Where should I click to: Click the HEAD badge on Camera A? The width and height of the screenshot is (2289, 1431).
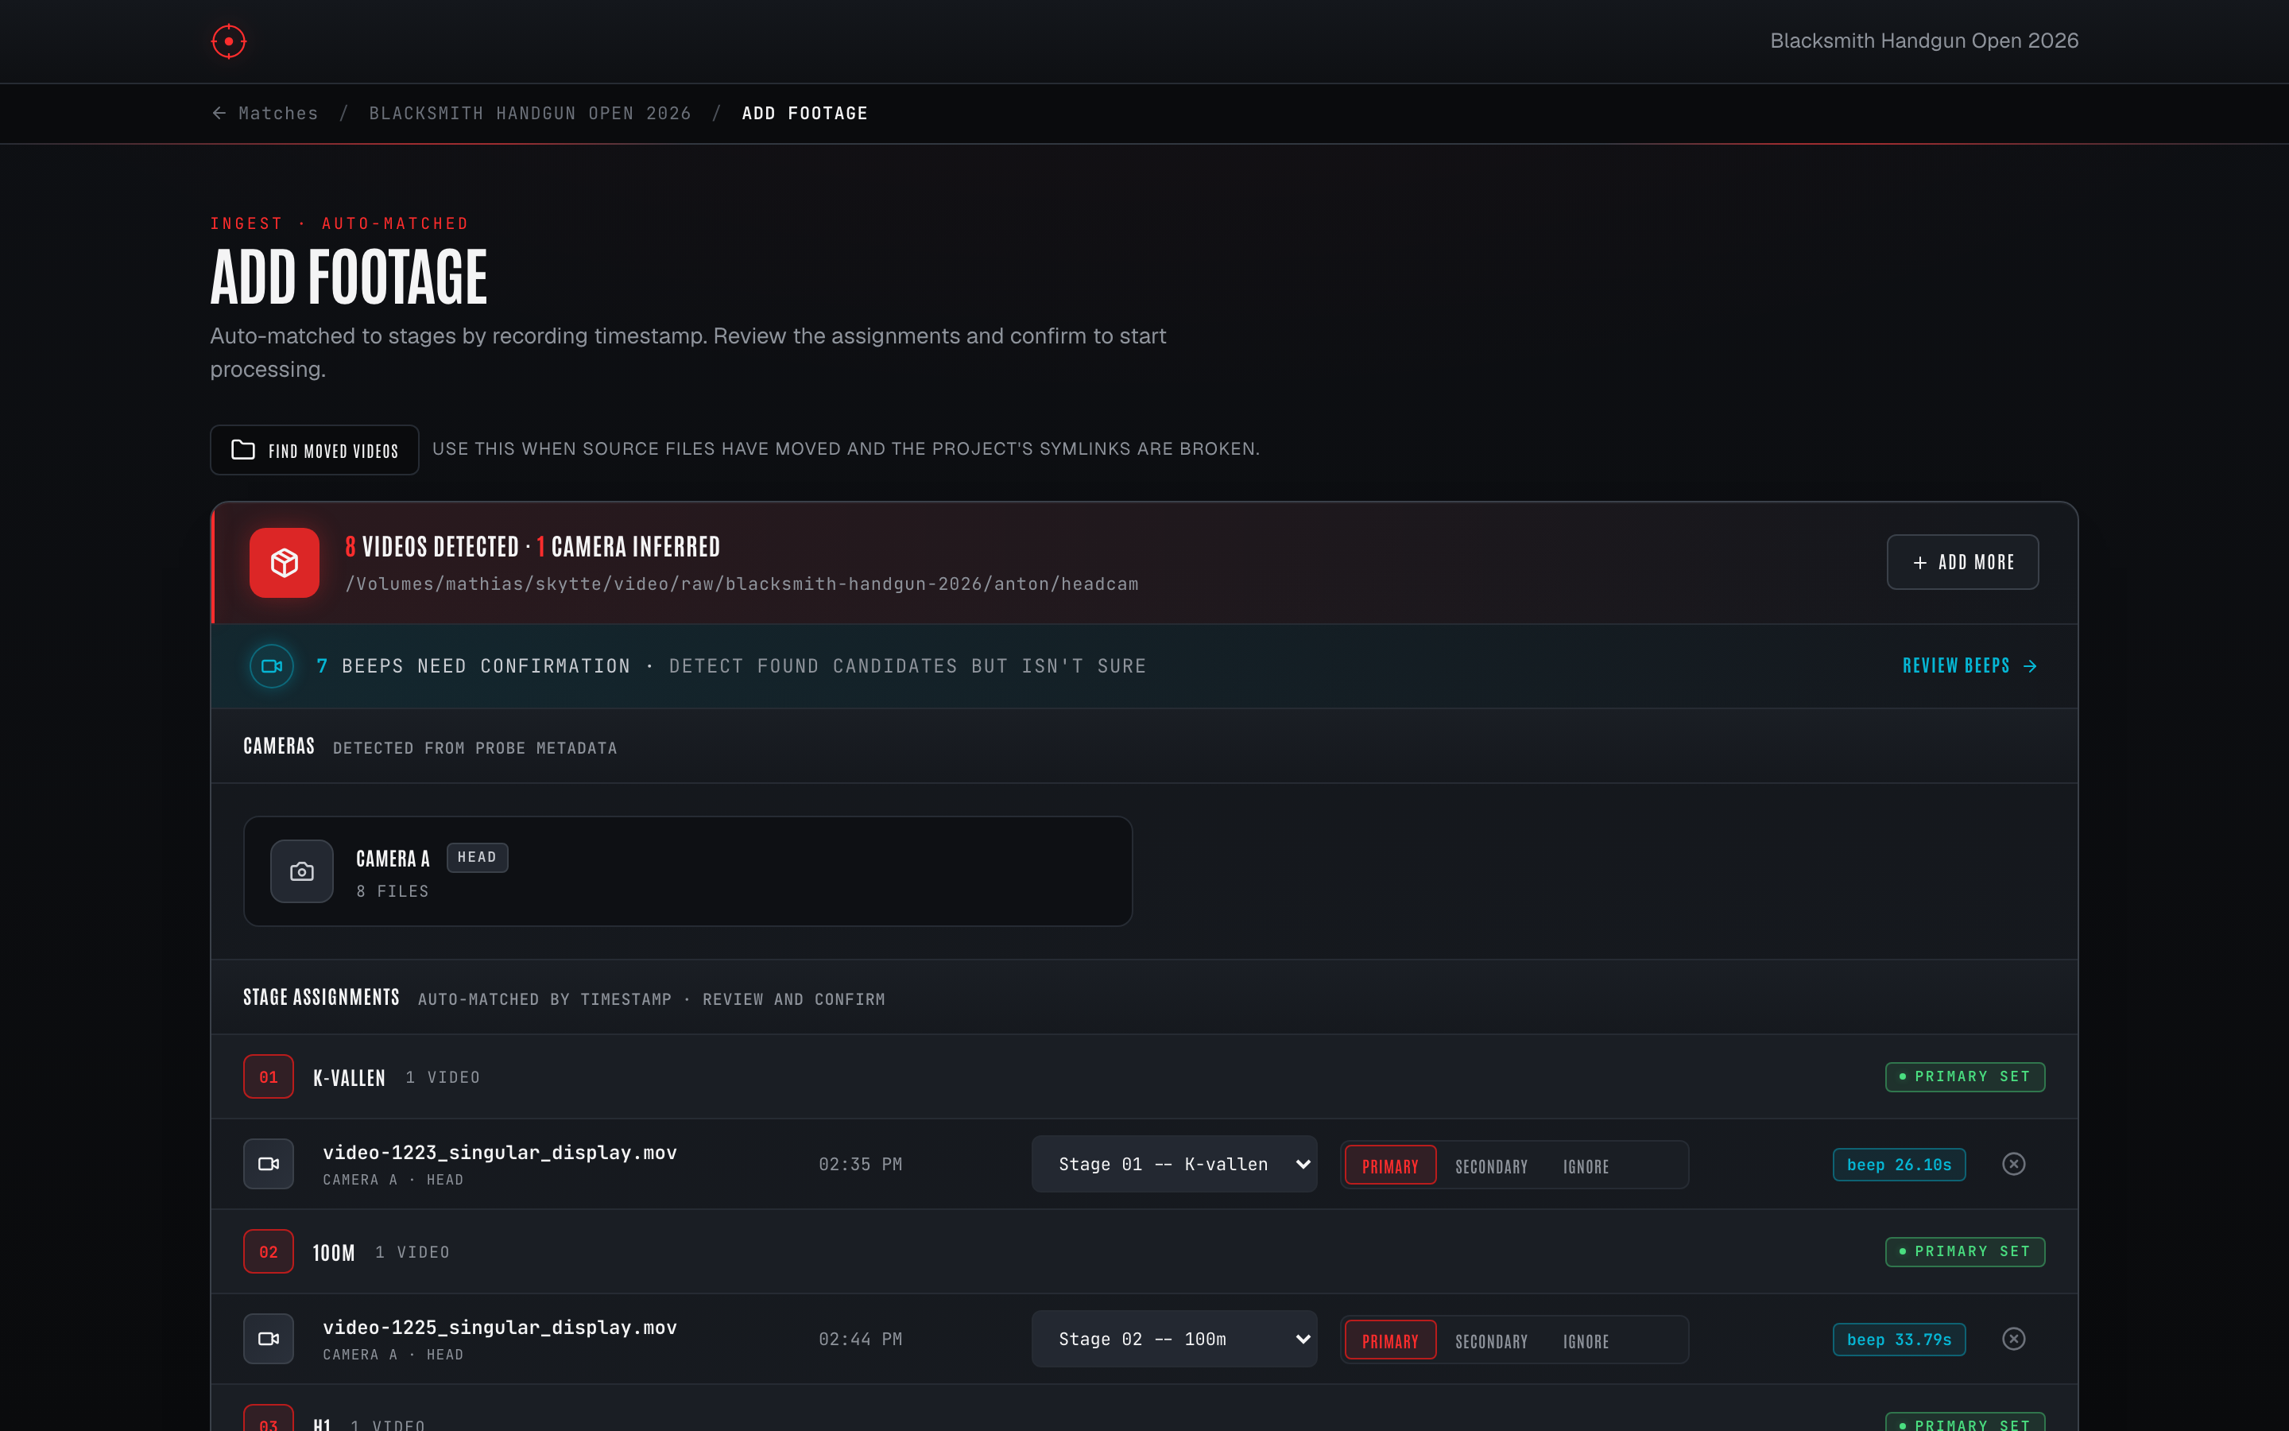coord(477,856)
